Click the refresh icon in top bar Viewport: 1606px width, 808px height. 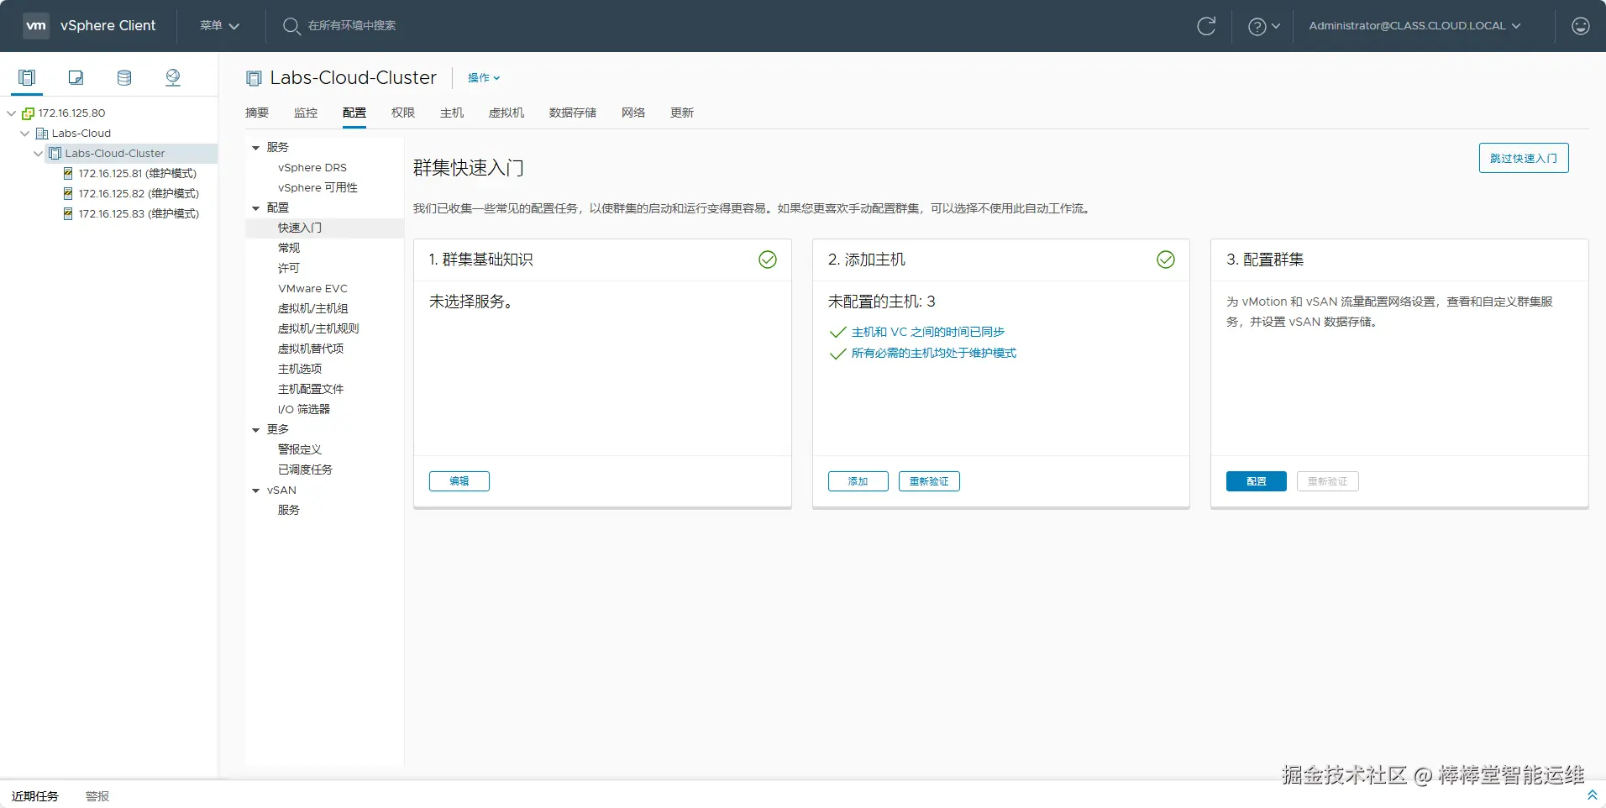(x=1206, y=26)
